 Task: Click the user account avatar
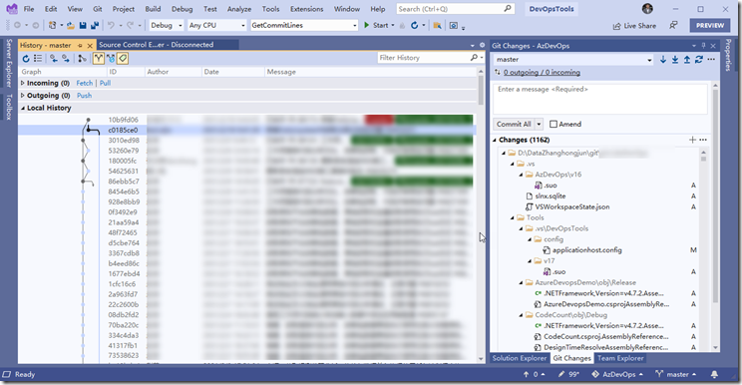point(647,9)
